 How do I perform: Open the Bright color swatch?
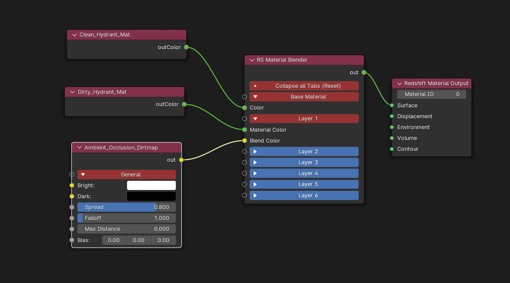click(x=151, y=186)
